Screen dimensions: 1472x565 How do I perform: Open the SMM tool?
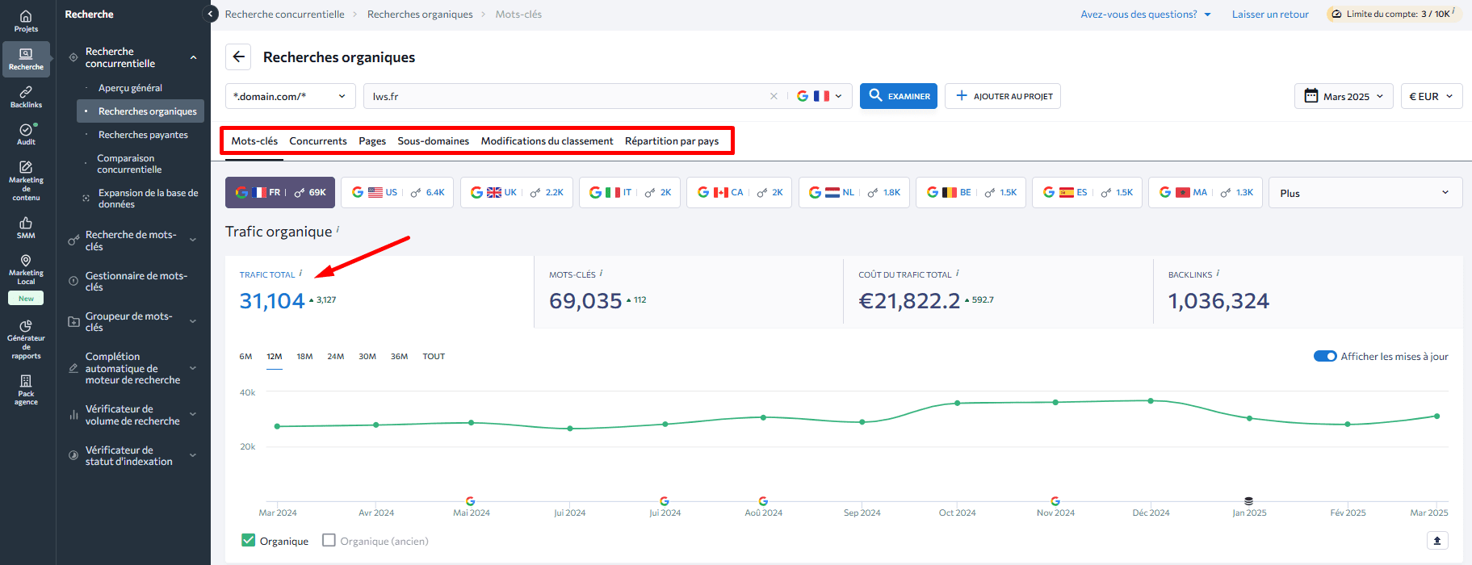(x=26, y=228)
